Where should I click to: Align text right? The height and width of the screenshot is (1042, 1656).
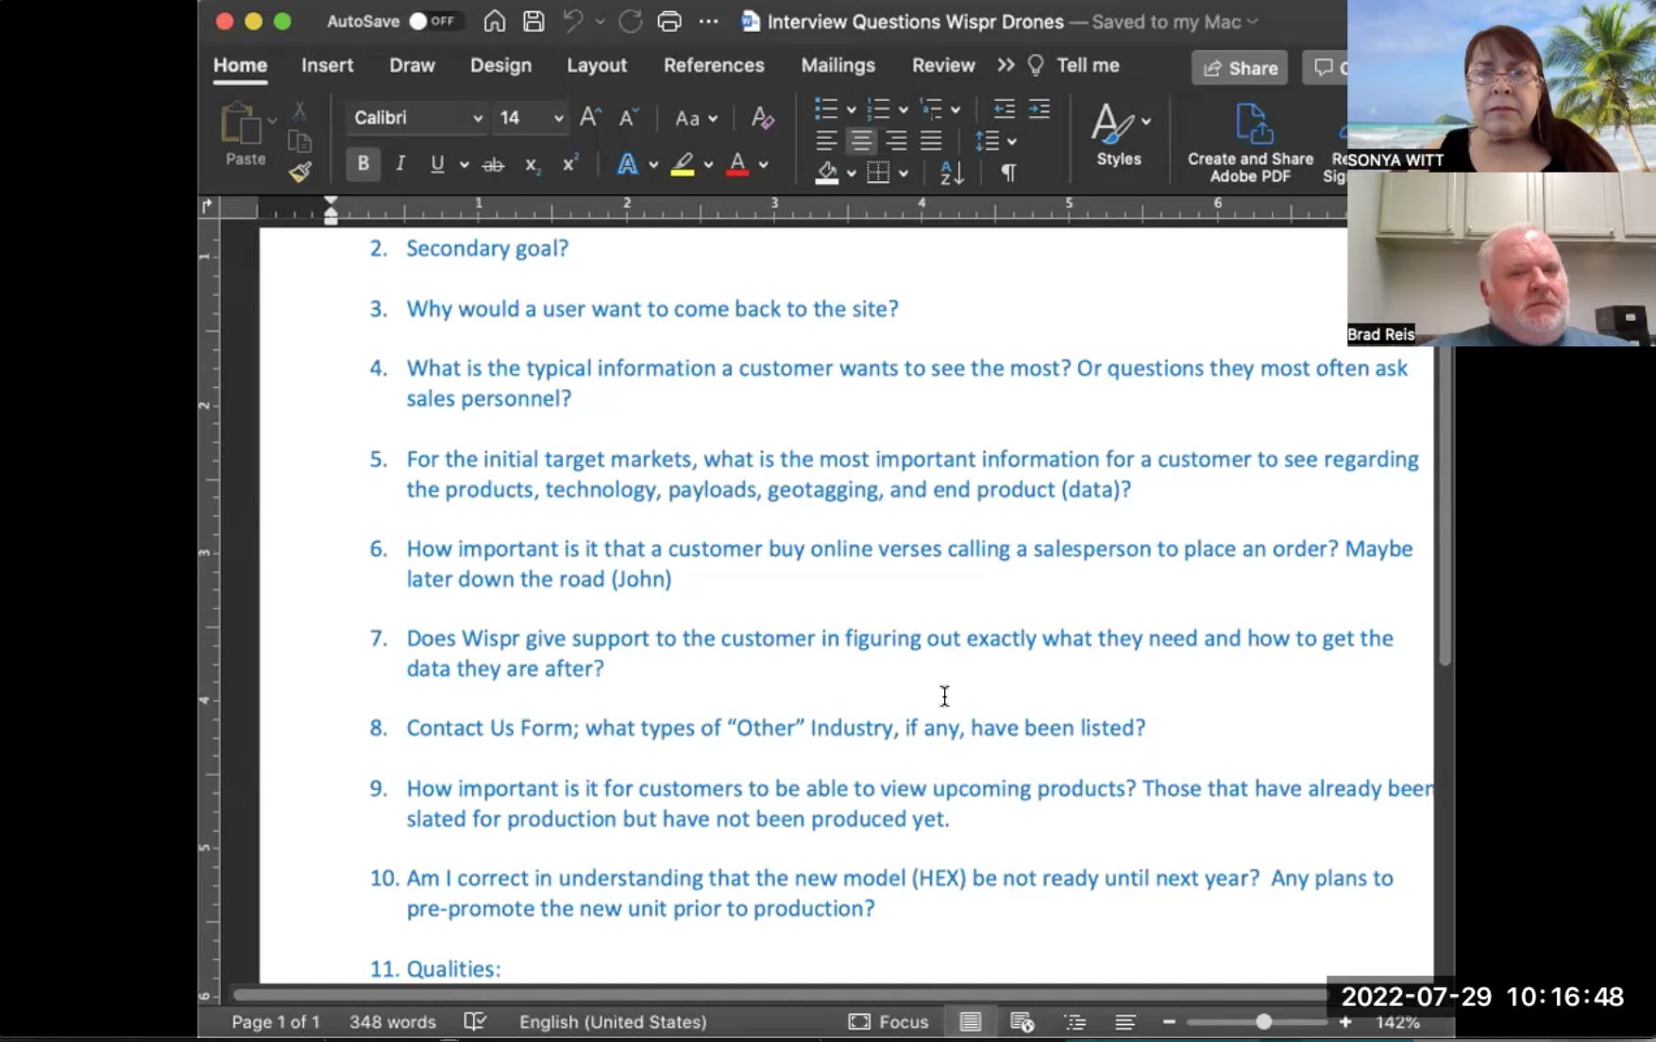pyautogui.click(x=896, y=142)
